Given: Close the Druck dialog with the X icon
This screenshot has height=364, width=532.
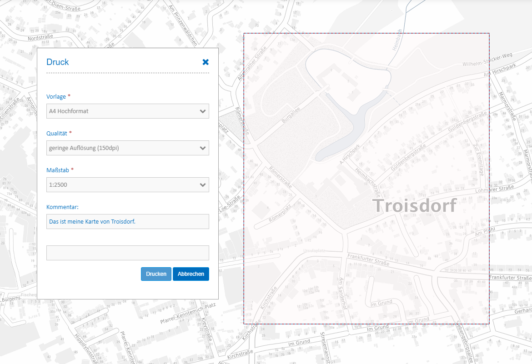Looking at the screenshot, I should (x=205, y=62).
